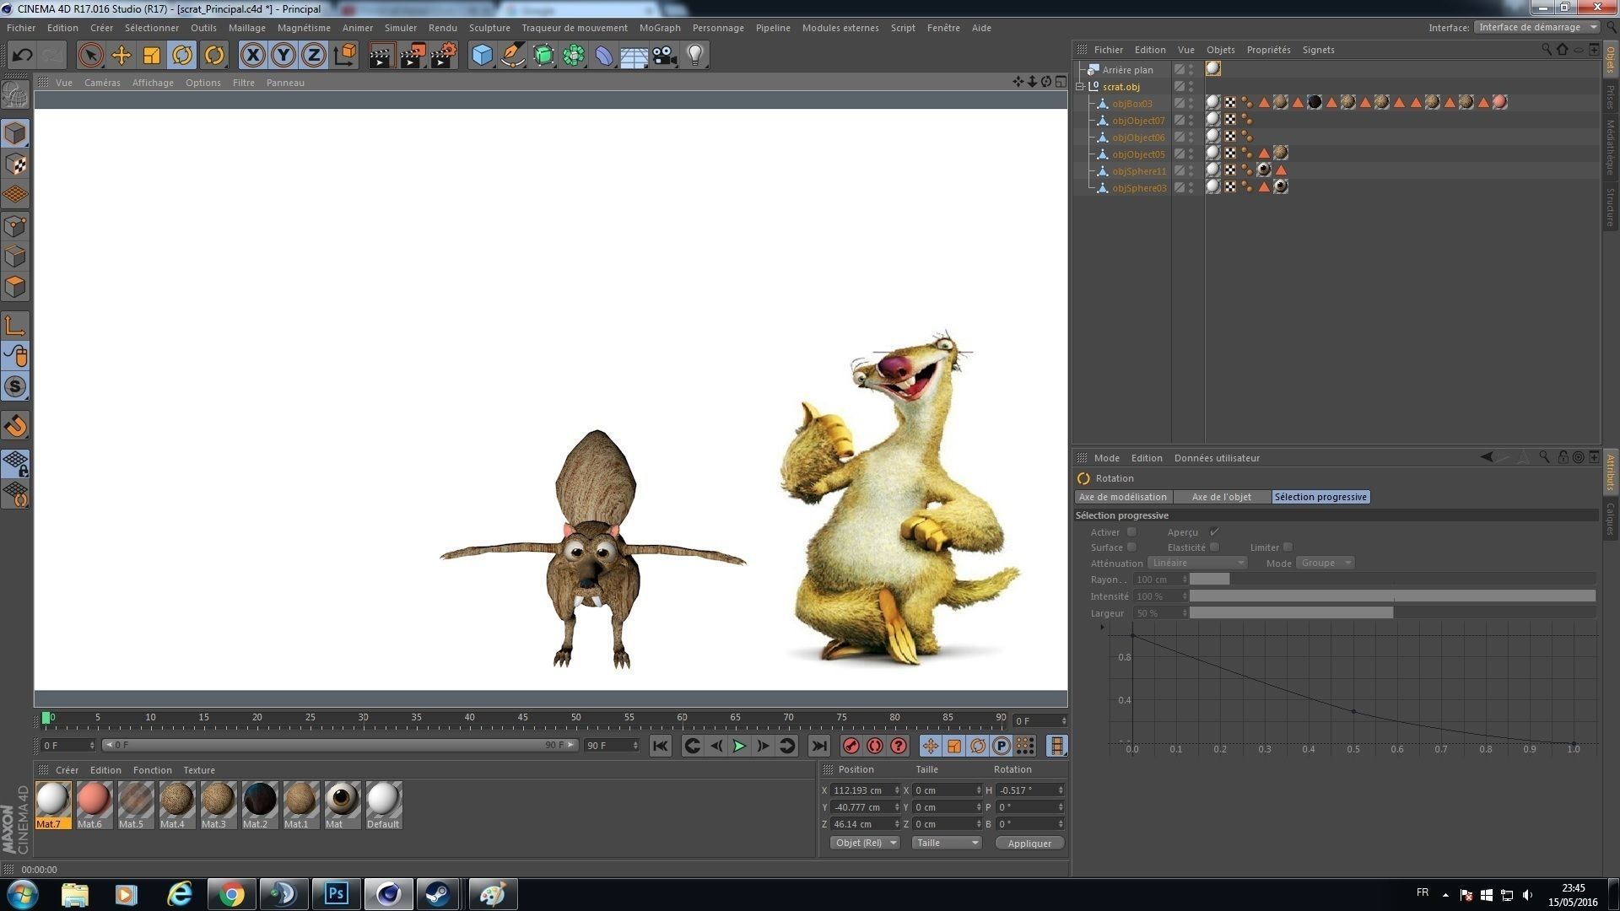The width and height of the screenshot is (1620, 911).
Task: Open the Atténuation Linéaire dropdown
Action: pos(1197,563)
